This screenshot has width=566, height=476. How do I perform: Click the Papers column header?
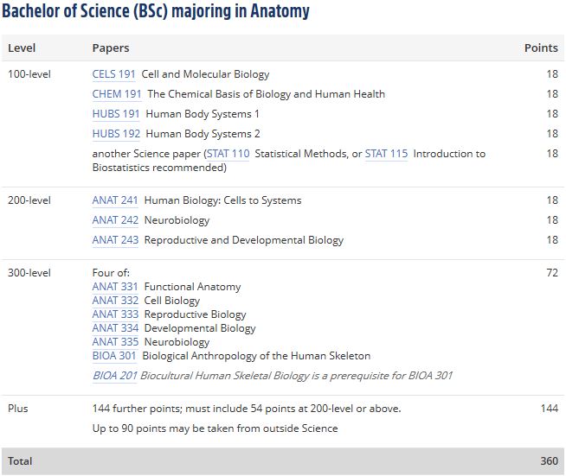point(111,48)
